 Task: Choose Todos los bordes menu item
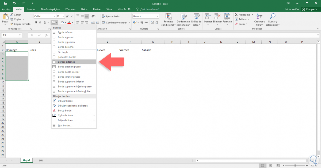pos(74,57)
